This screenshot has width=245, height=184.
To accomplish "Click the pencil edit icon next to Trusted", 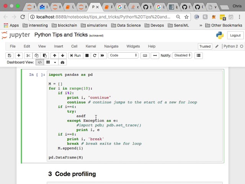I will (x=217, y=46).
